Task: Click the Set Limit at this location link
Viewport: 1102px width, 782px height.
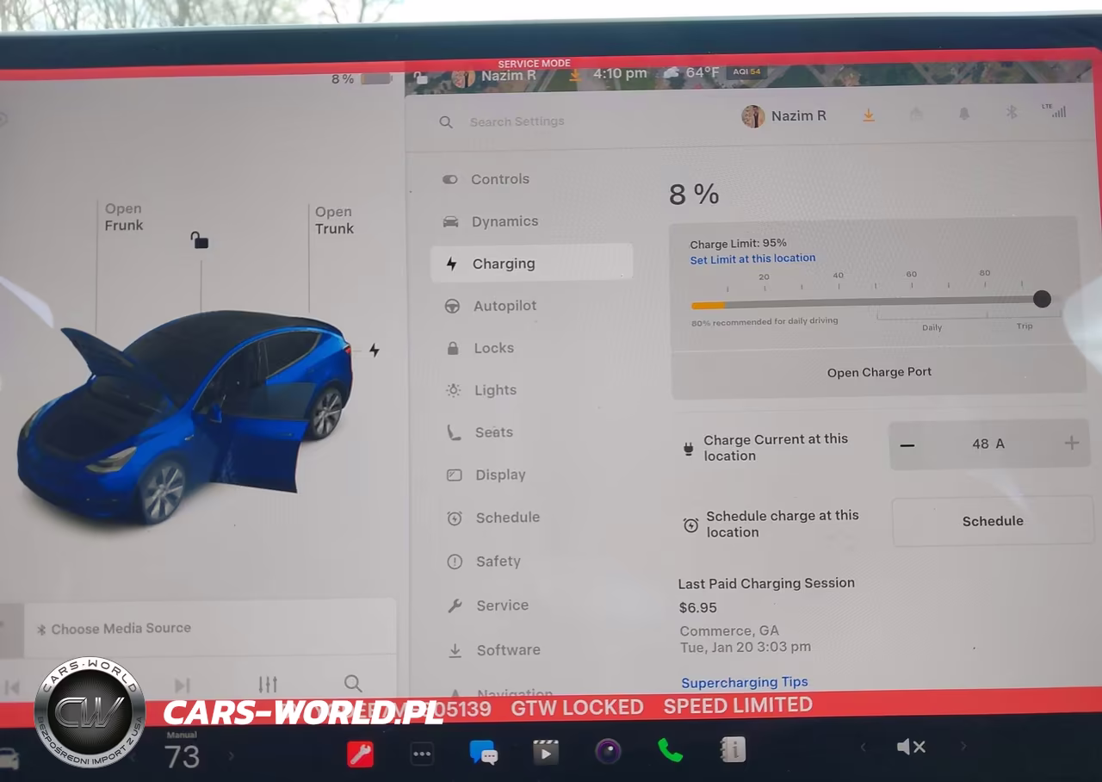Action: point(752,258)
